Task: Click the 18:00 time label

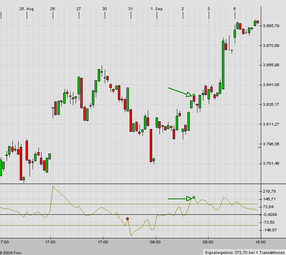Action: coord(260,242)
